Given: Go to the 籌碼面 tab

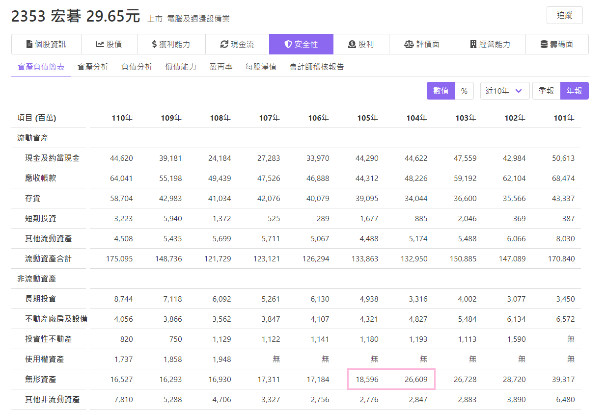Looking at the screenshot, I should 557,44.
